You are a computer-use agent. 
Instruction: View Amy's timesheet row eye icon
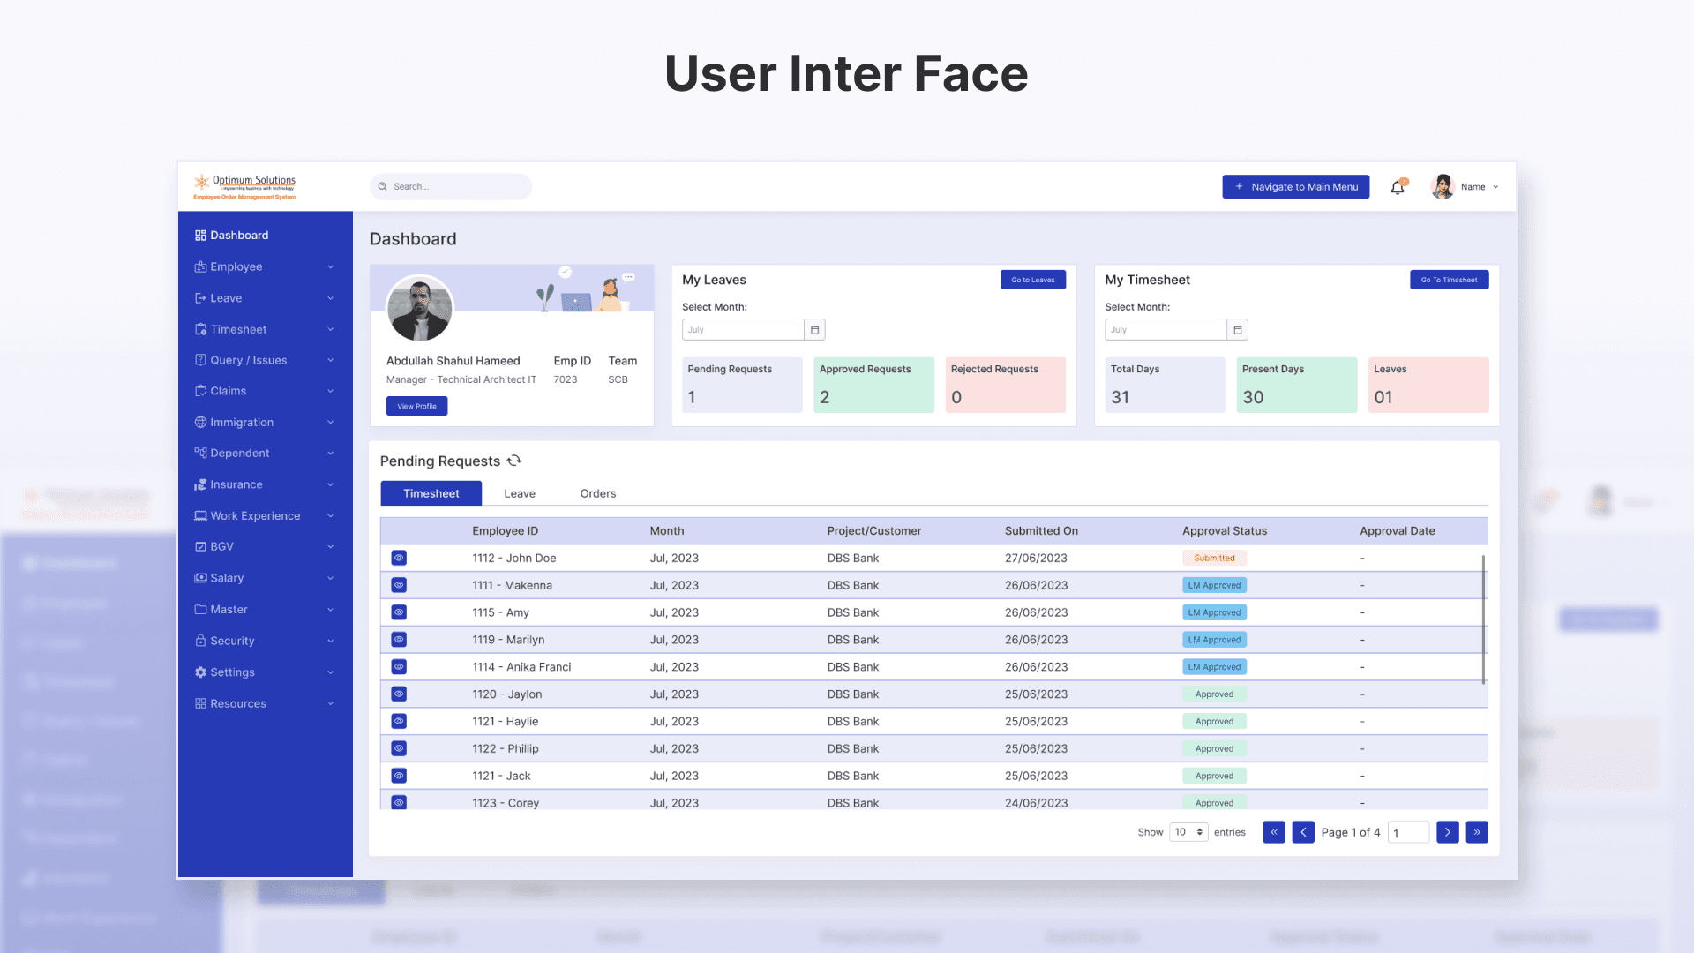tap(399, 612)
